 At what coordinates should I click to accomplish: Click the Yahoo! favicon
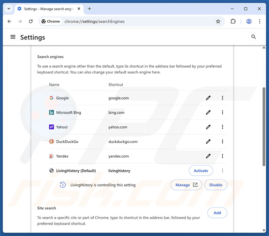tap(51, 127)
